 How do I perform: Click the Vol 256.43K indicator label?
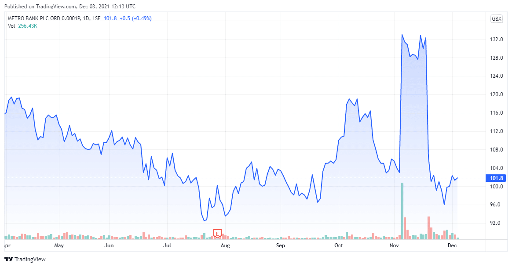click(22, 26)
